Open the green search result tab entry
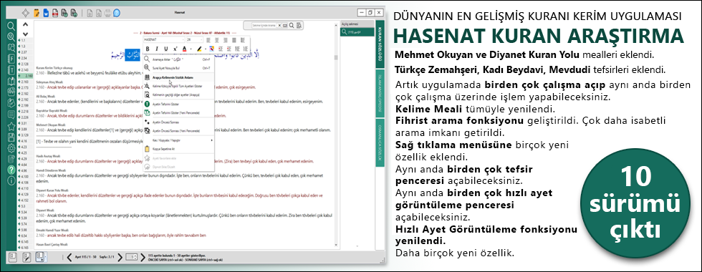This screenshot has width=702, height=272. (x=357, y=32)
